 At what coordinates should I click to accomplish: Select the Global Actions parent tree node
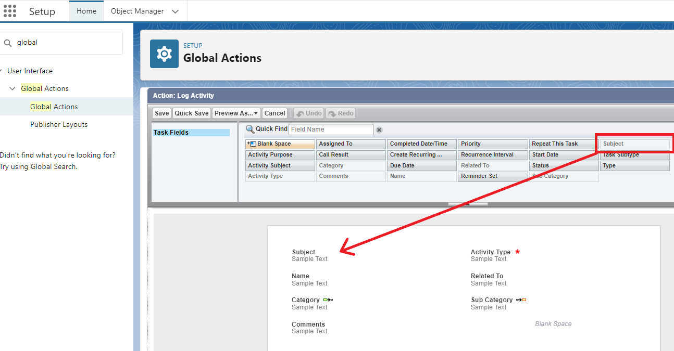pos(45,88)
